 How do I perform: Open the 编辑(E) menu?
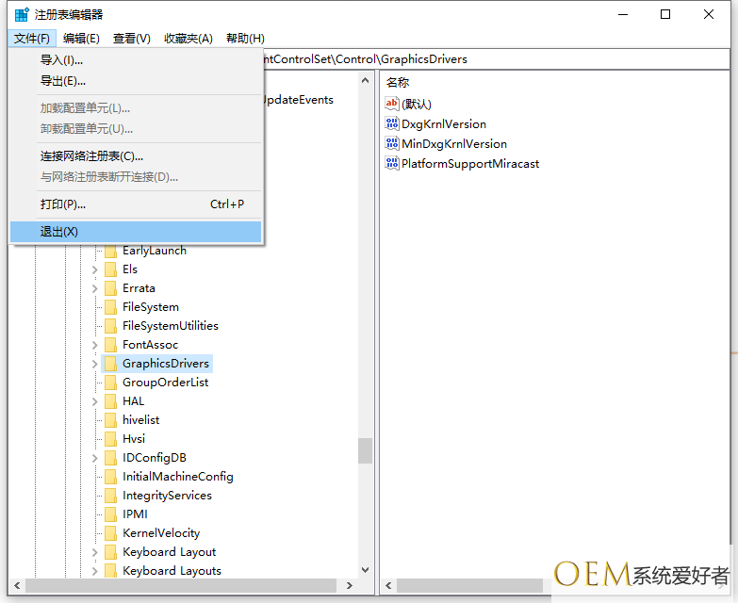tap(81, 39)
